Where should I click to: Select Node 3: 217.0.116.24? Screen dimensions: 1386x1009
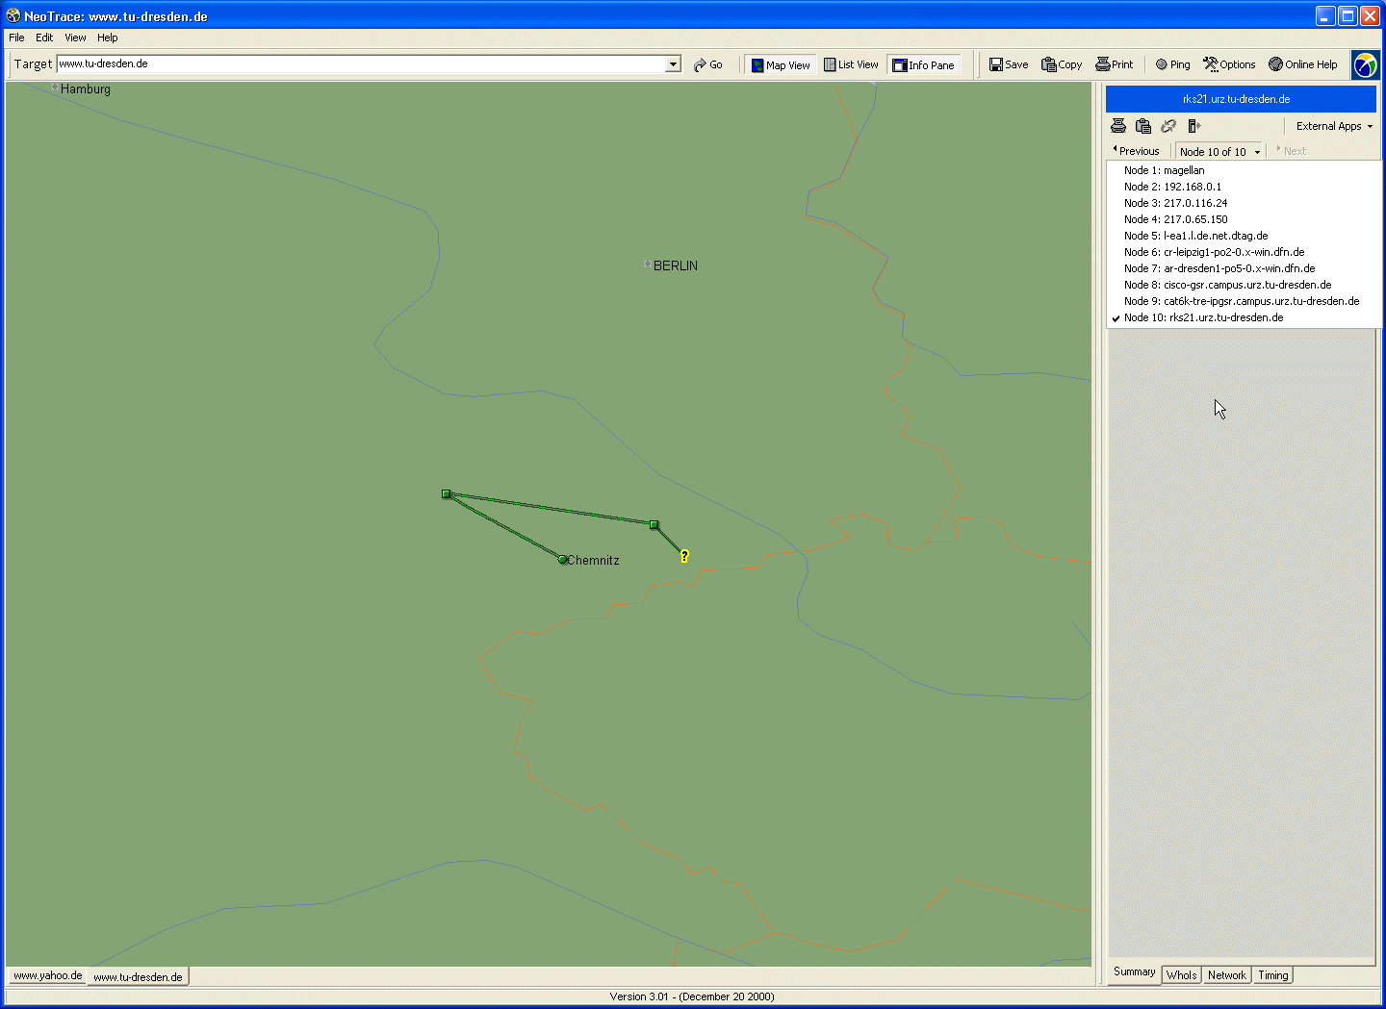click(x=1244, y=203)
